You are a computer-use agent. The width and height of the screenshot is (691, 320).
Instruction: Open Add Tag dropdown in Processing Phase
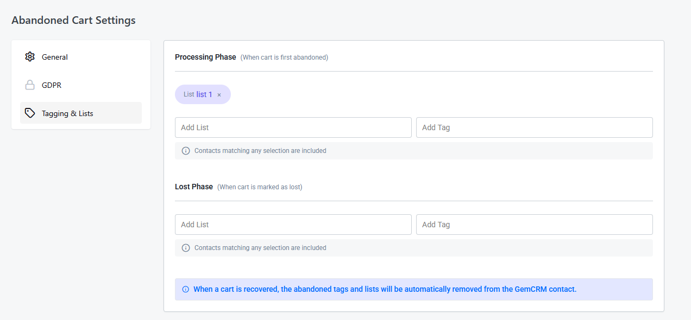tap(535, 127)
